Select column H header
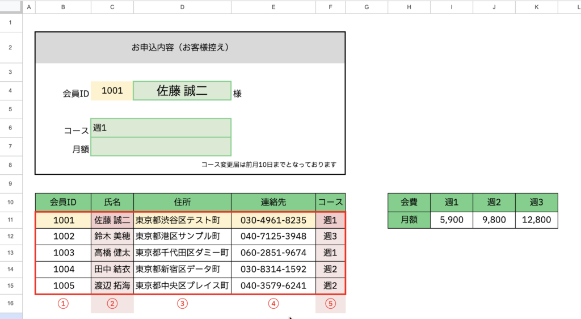The width and height of the screenshot is (581, 319). click(x=409, y=7)
